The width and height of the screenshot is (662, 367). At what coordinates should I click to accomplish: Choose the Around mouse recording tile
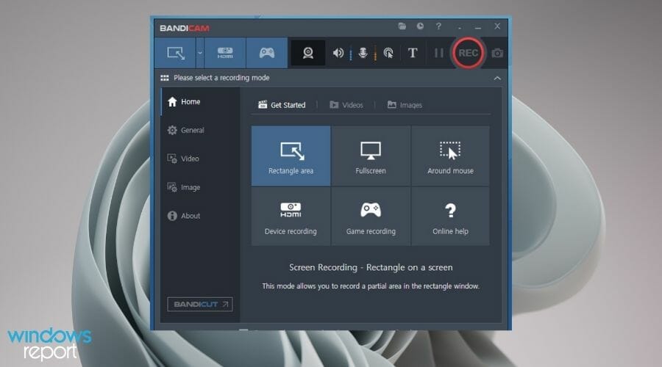coord(450,156)
